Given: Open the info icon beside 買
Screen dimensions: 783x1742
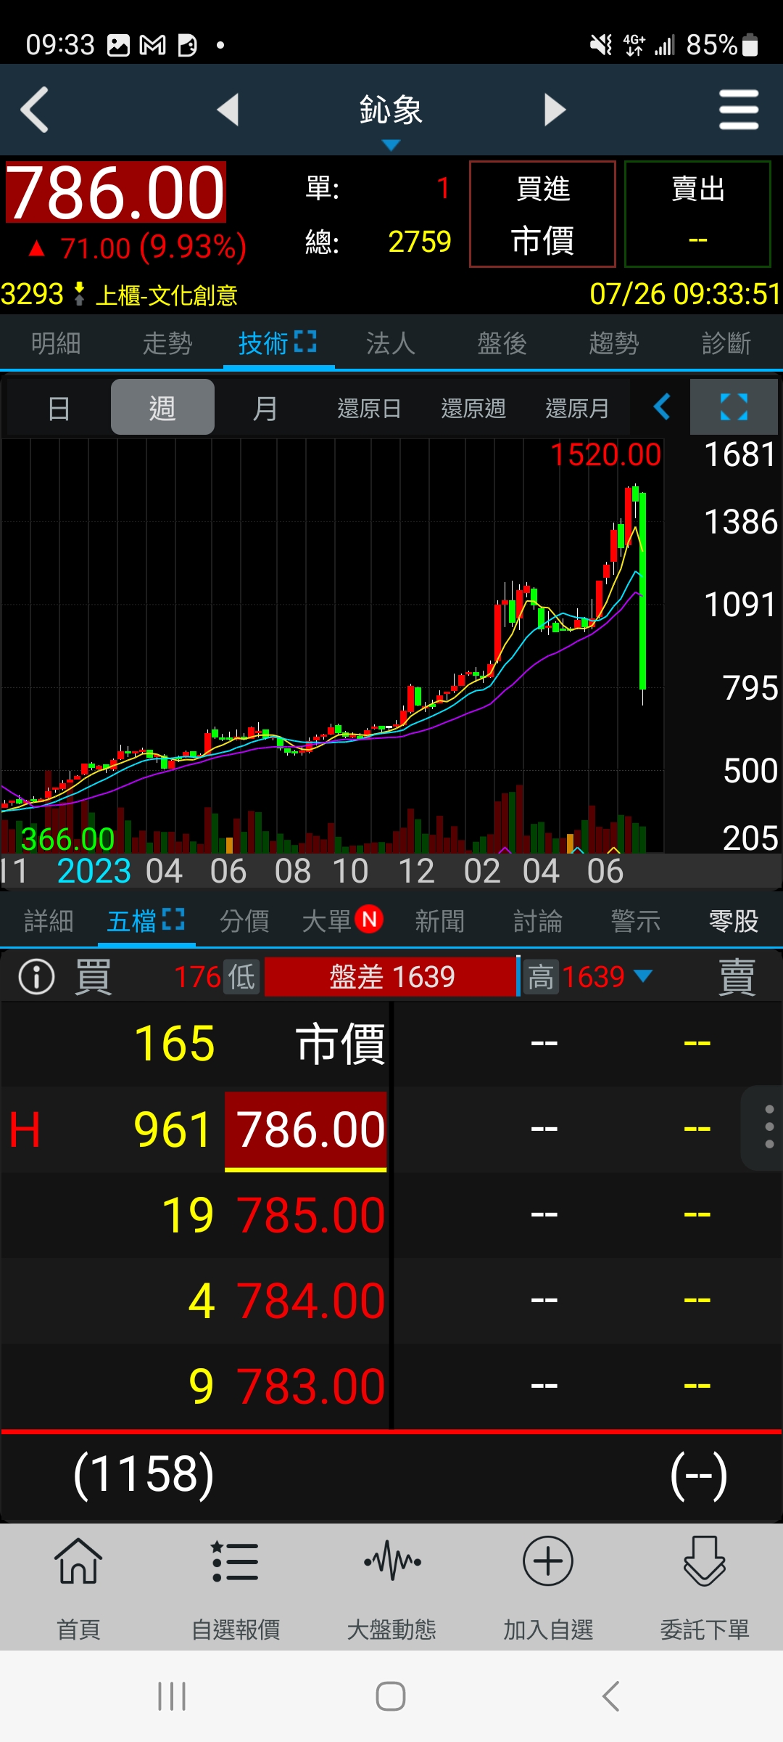Looking at the screenshot, I should (36, 977).
